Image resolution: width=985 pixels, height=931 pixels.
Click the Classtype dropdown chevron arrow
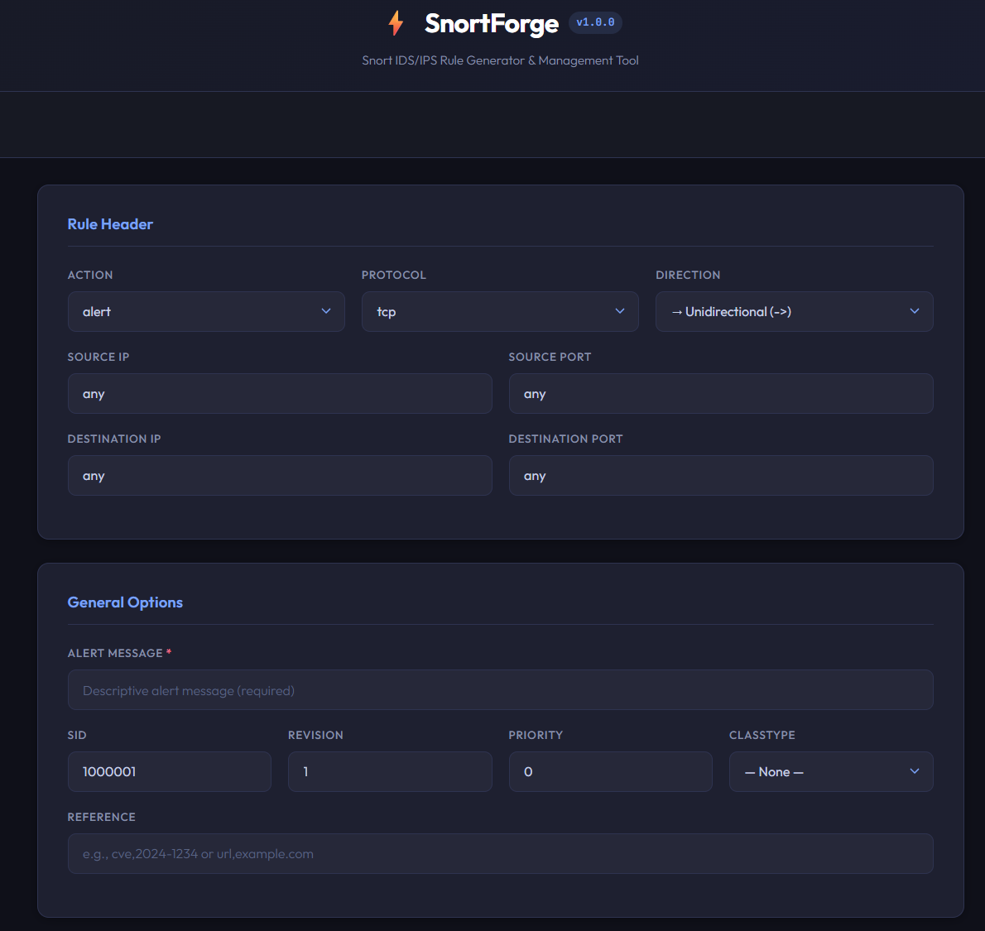click(915, 771)
